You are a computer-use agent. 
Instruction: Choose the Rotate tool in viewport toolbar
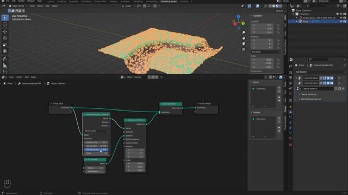coord(5,38)
